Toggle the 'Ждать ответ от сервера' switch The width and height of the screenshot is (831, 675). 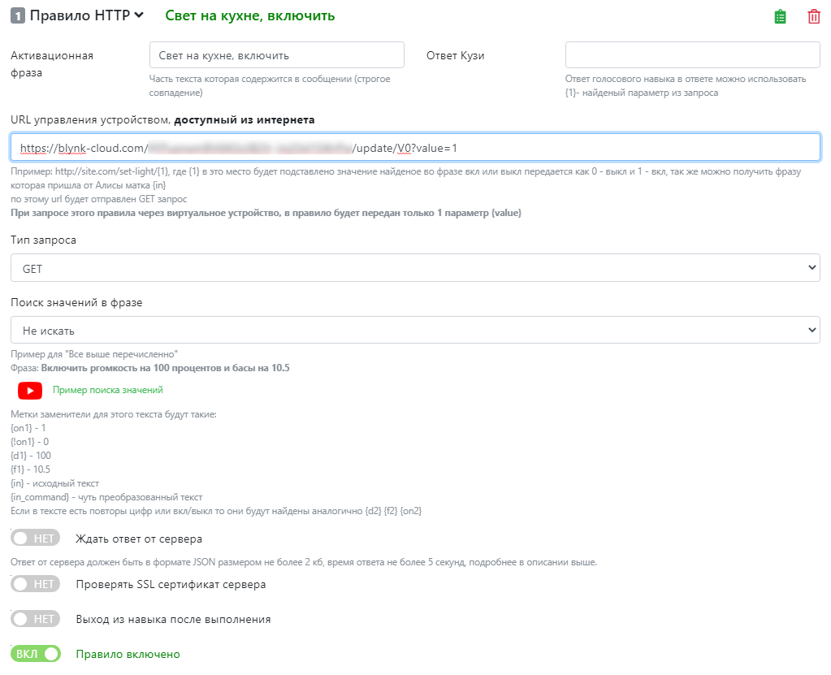point(36,539)
